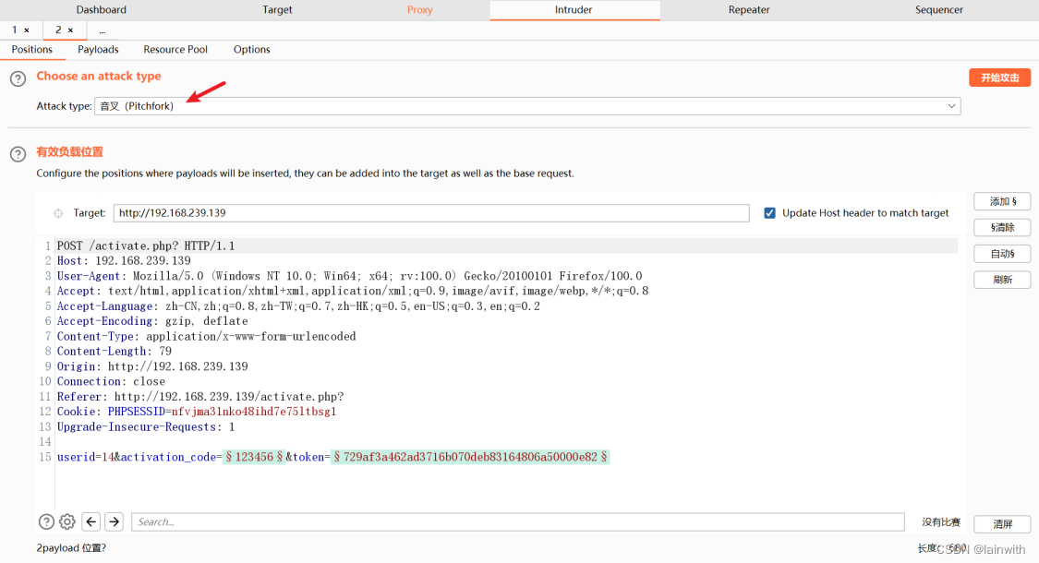Click the 清屏 clear button
The width and height of the screenshot is (1039, 563).
[x=1003, y=524]
